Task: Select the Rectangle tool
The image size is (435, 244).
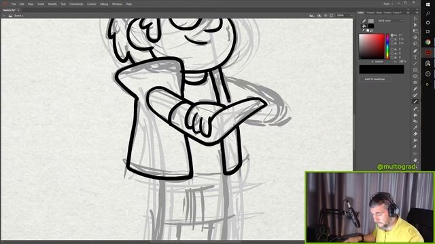Action: coord(415,70)
